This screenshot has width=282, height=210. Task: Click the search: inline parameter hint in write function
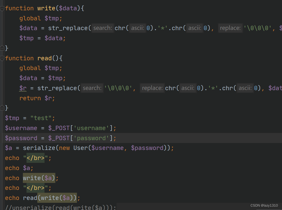click(102, 28)
